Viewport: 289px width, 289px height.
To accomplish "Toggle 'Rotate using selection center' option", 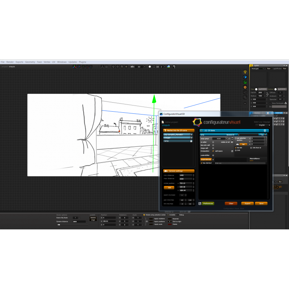I will click(144, 215).
